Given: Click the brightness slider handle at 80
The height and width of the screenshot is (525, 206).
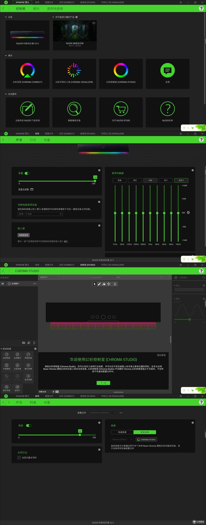Looking at the screenshot, I should [x=80, y=435].
